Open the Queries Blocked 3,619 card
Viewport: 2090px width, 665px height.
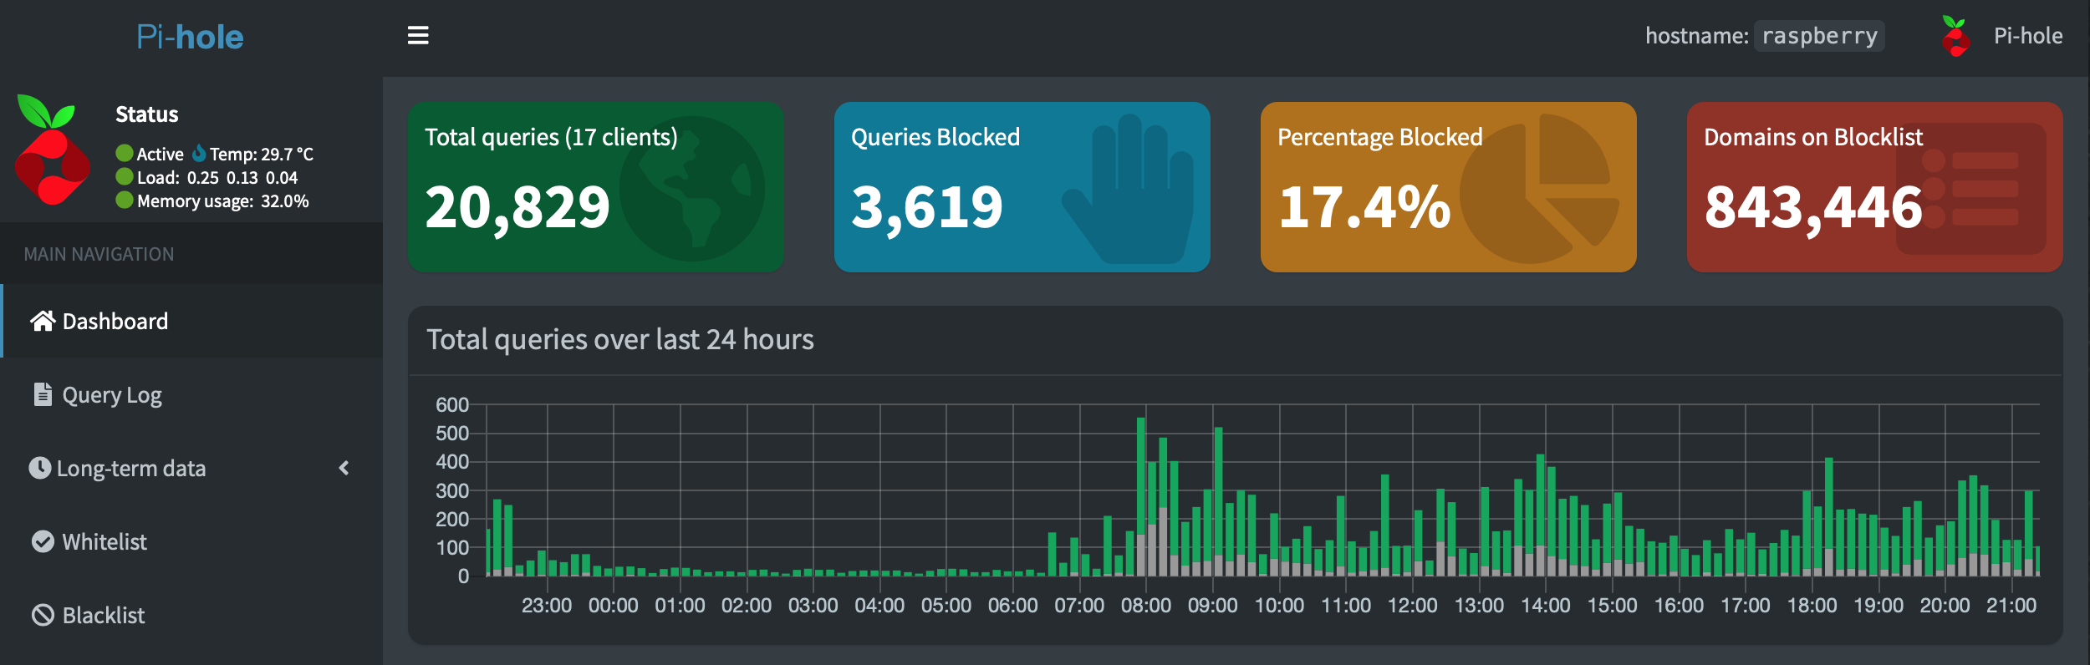(x=1022, y=187)
